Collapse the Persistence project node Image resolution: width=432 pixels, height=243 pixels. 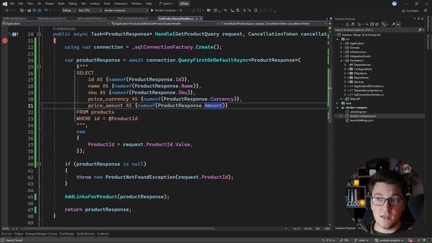click(x=341, y=61)
